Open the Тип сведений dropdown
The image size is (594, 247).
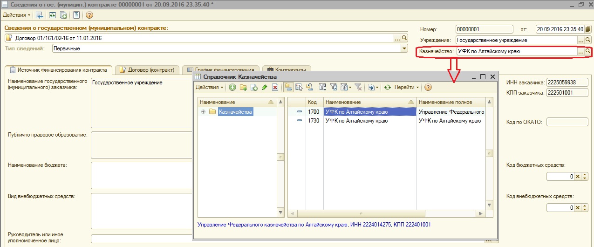point(404,48)
